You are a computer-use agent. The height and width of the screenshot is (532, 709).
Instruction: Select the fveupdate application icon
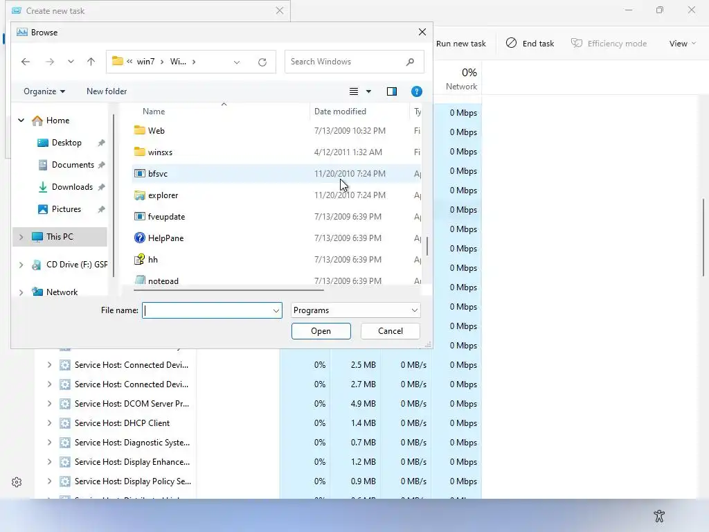tap(140, 217)
